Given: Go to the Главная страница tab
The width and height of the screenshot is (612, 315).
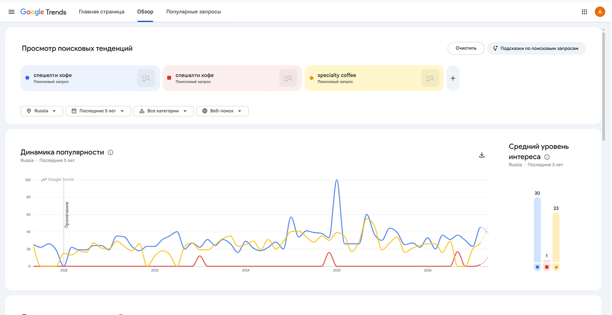Looking at the screenshot, I should [x=101, y=12].
